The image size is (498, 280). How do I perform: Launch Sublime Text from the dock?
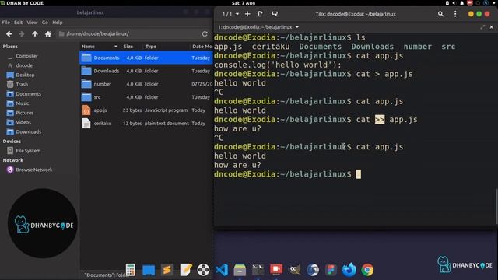tap(167, 270)
